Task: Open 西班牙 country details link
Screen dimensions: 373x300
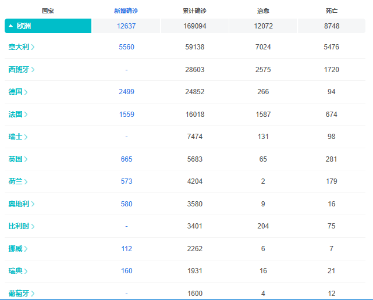Action: click(22, 69)
